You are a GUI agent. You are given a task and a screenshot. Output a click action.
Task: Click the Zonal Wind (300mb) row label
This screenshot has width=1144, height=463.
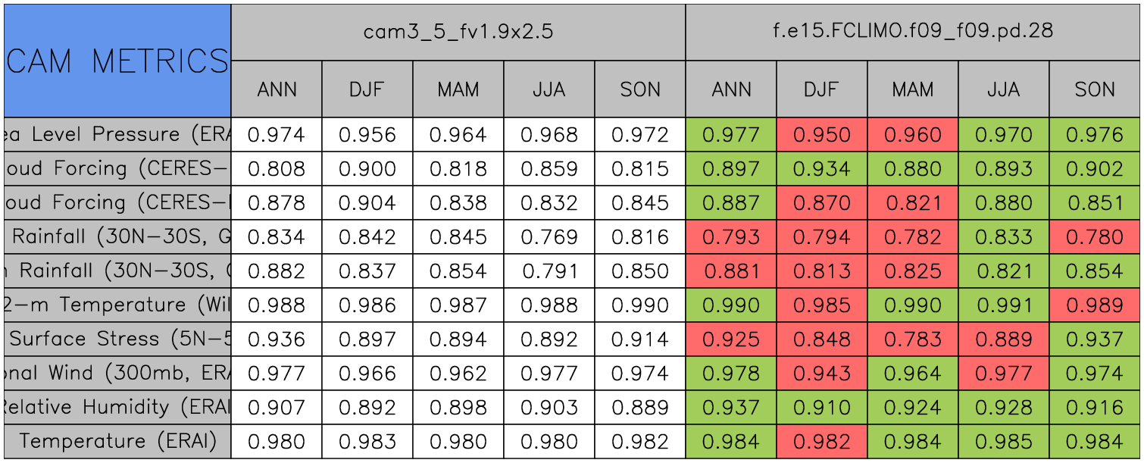pyautogui.click(x=117, y=373)
